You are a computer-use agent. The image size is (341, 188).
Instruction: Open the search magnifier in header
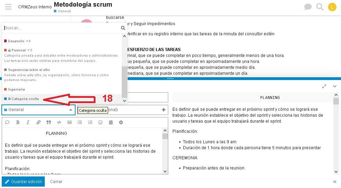pyautogui.click(x=320, y=7)
